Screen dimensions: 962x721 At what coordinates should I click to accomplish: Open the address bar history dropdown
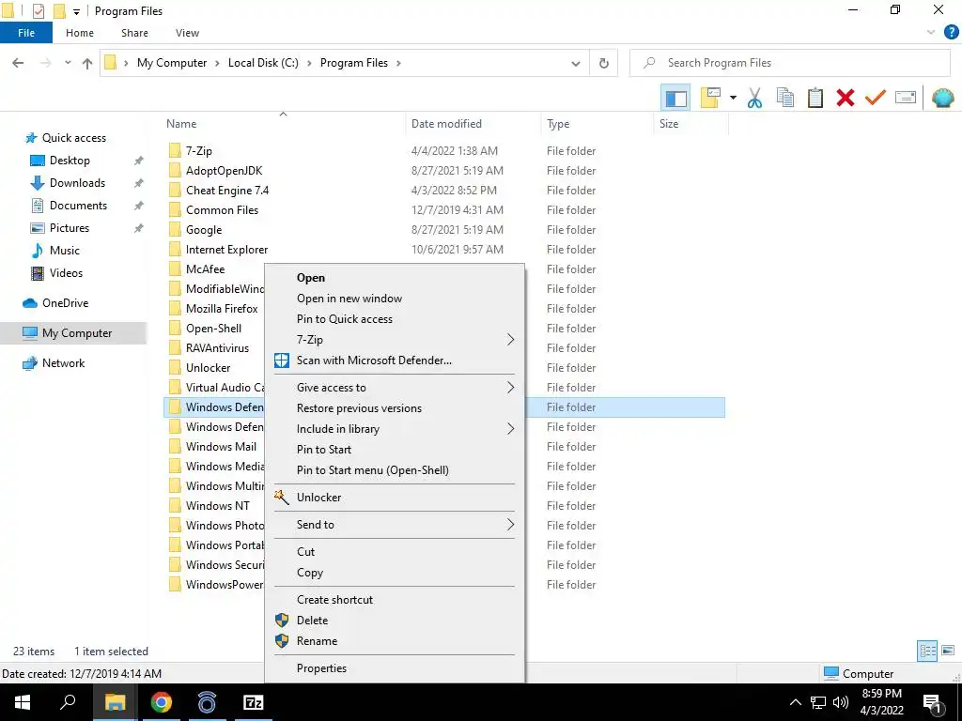tap(576, 63)
